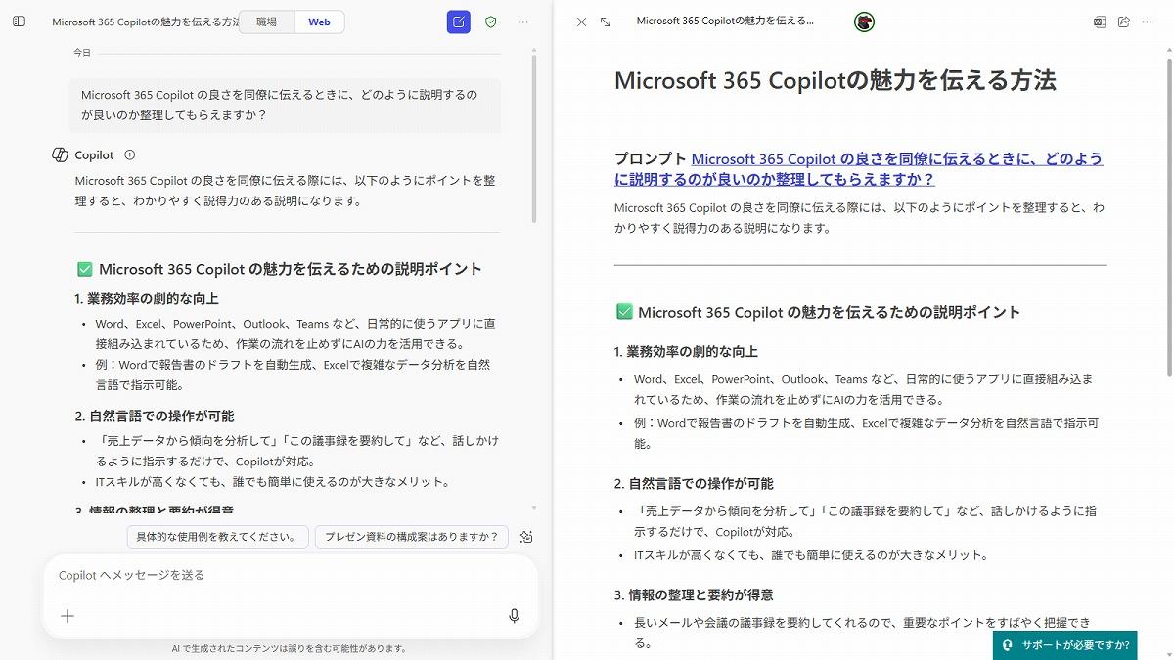Activate the microphone for voice input

point(515,616)
